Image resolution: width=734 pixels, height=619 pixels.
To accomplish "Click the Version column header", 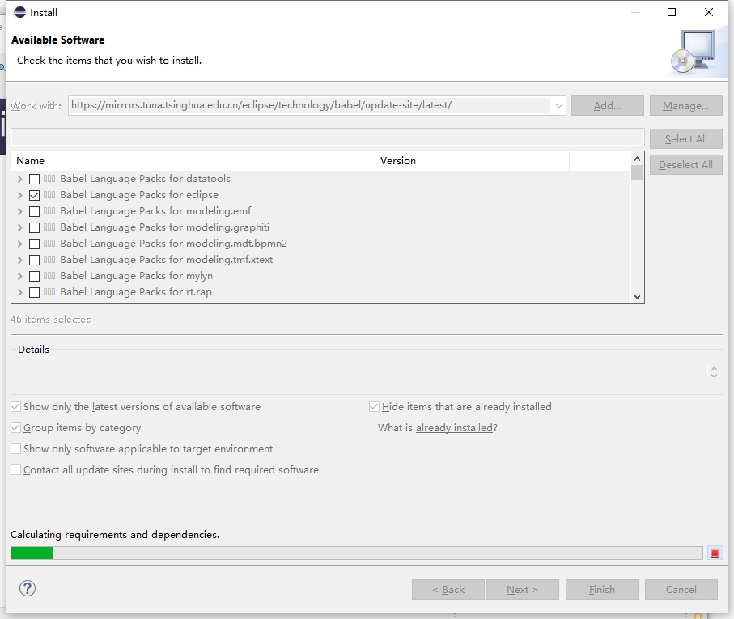I will [x=472, y=161].
